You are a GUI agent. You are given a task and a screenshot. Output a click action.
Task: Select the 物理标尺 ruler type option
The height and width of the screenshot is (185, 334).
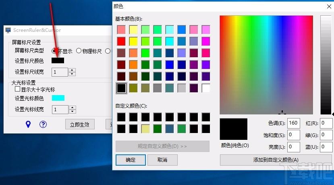[79, 51]
